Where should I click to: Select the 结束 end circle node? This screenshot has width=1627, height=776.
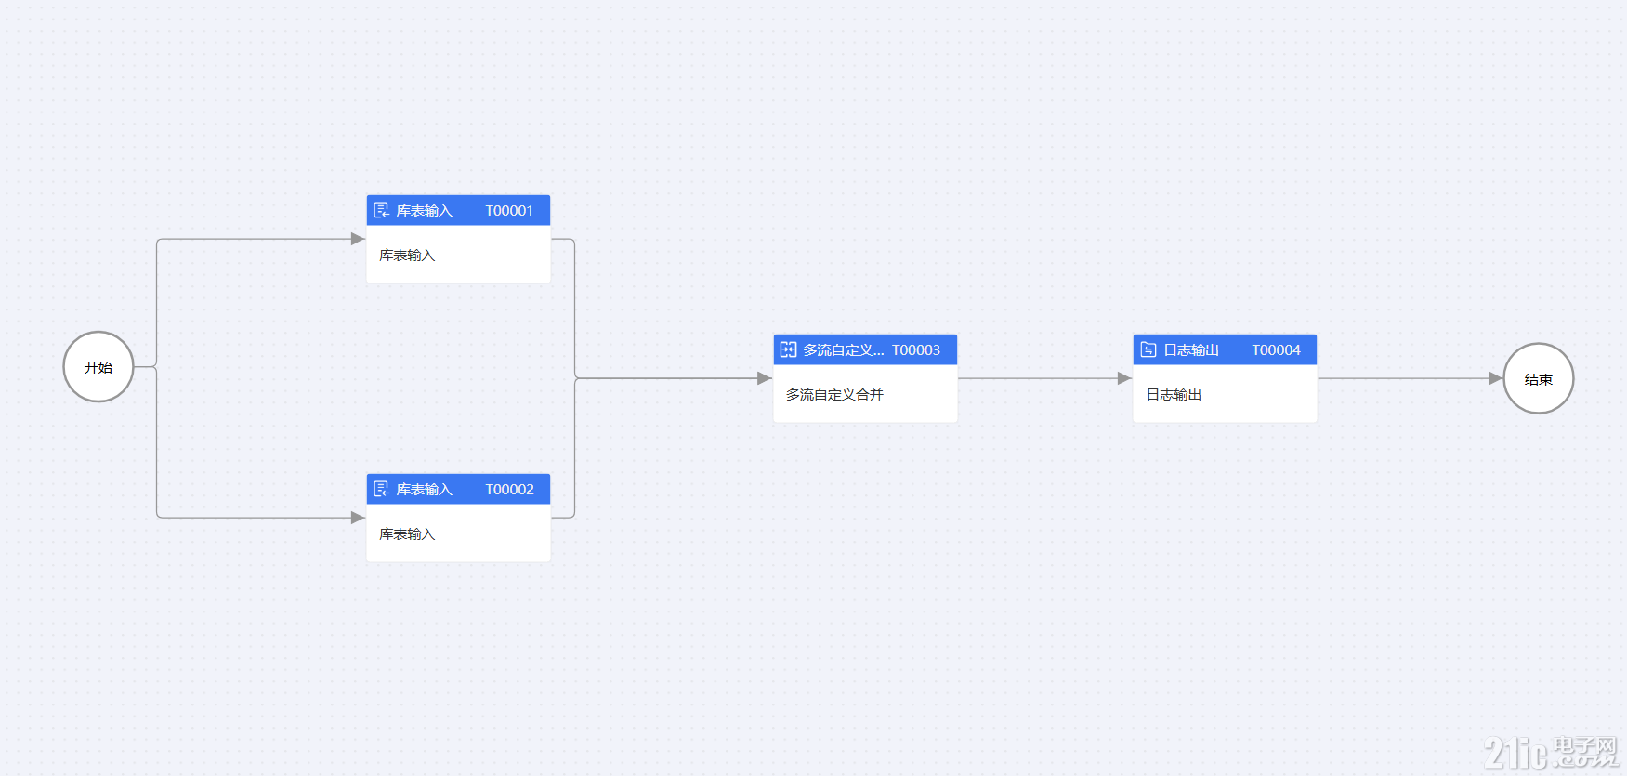coord(1539,379)
